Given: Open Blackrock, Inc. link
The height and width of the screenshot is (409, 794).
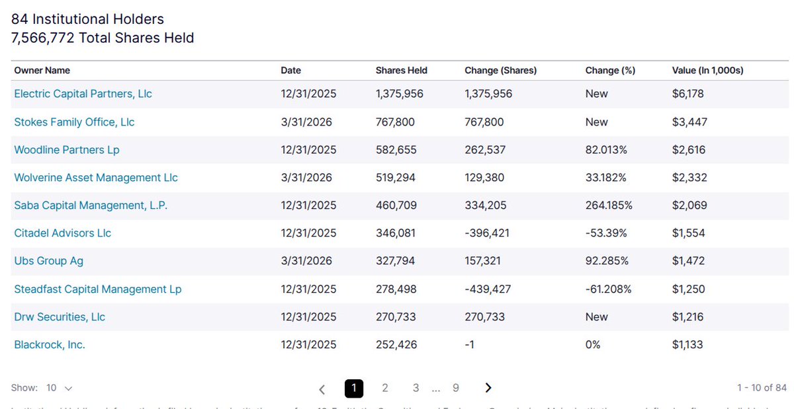Looking at the screenshot, I should [50, 345].
